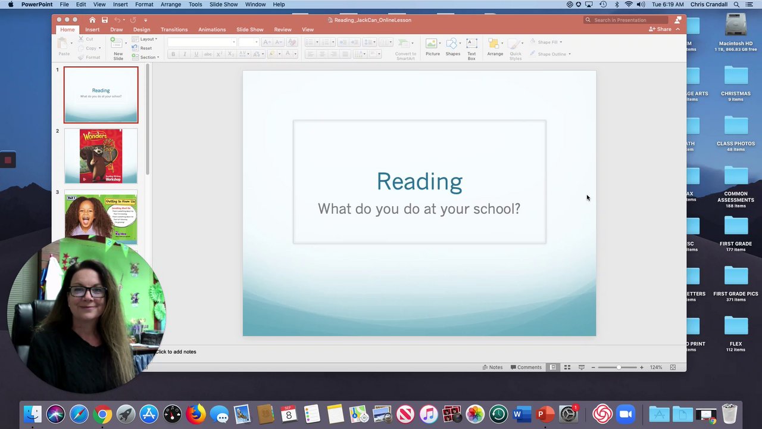Image resolution: width=762 pixels, height=429 pixels.
Task: Open Finder from the Dock
Action: [x=33, y=414]
